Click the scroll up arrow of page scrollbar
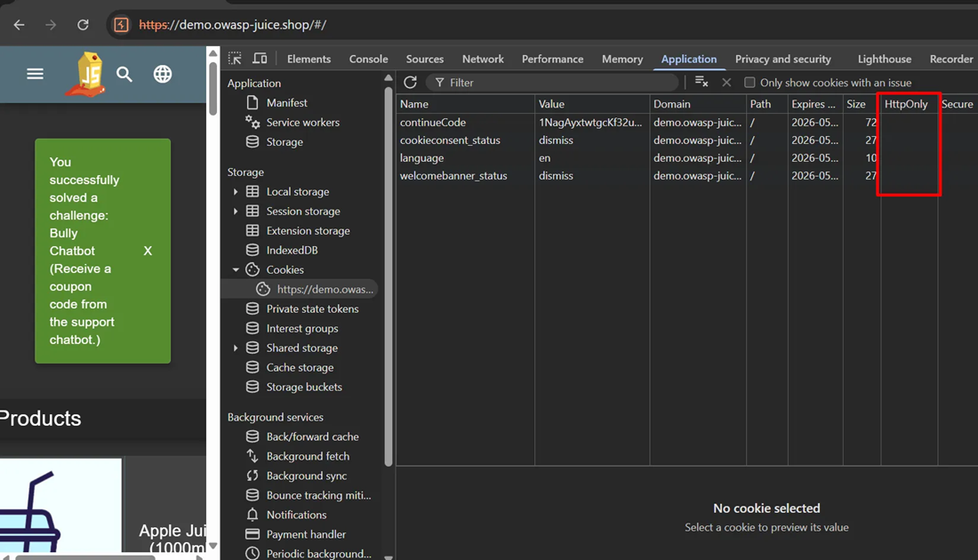The image size is (978, 560). [x=212, y=53]
